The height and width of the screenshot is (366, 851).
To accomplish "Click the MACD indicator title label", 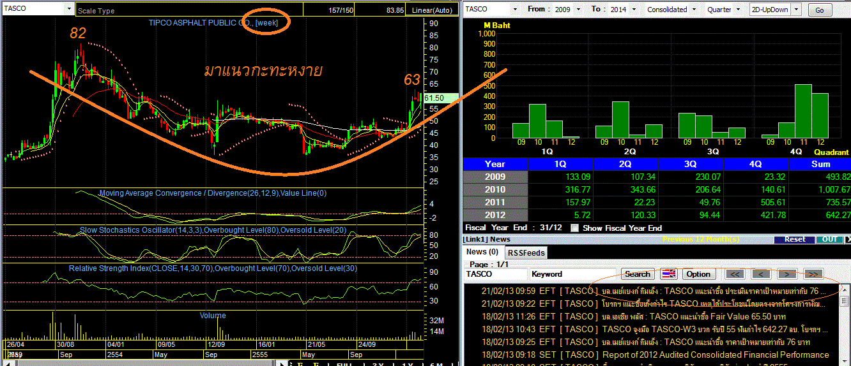I will coord(213,193).
